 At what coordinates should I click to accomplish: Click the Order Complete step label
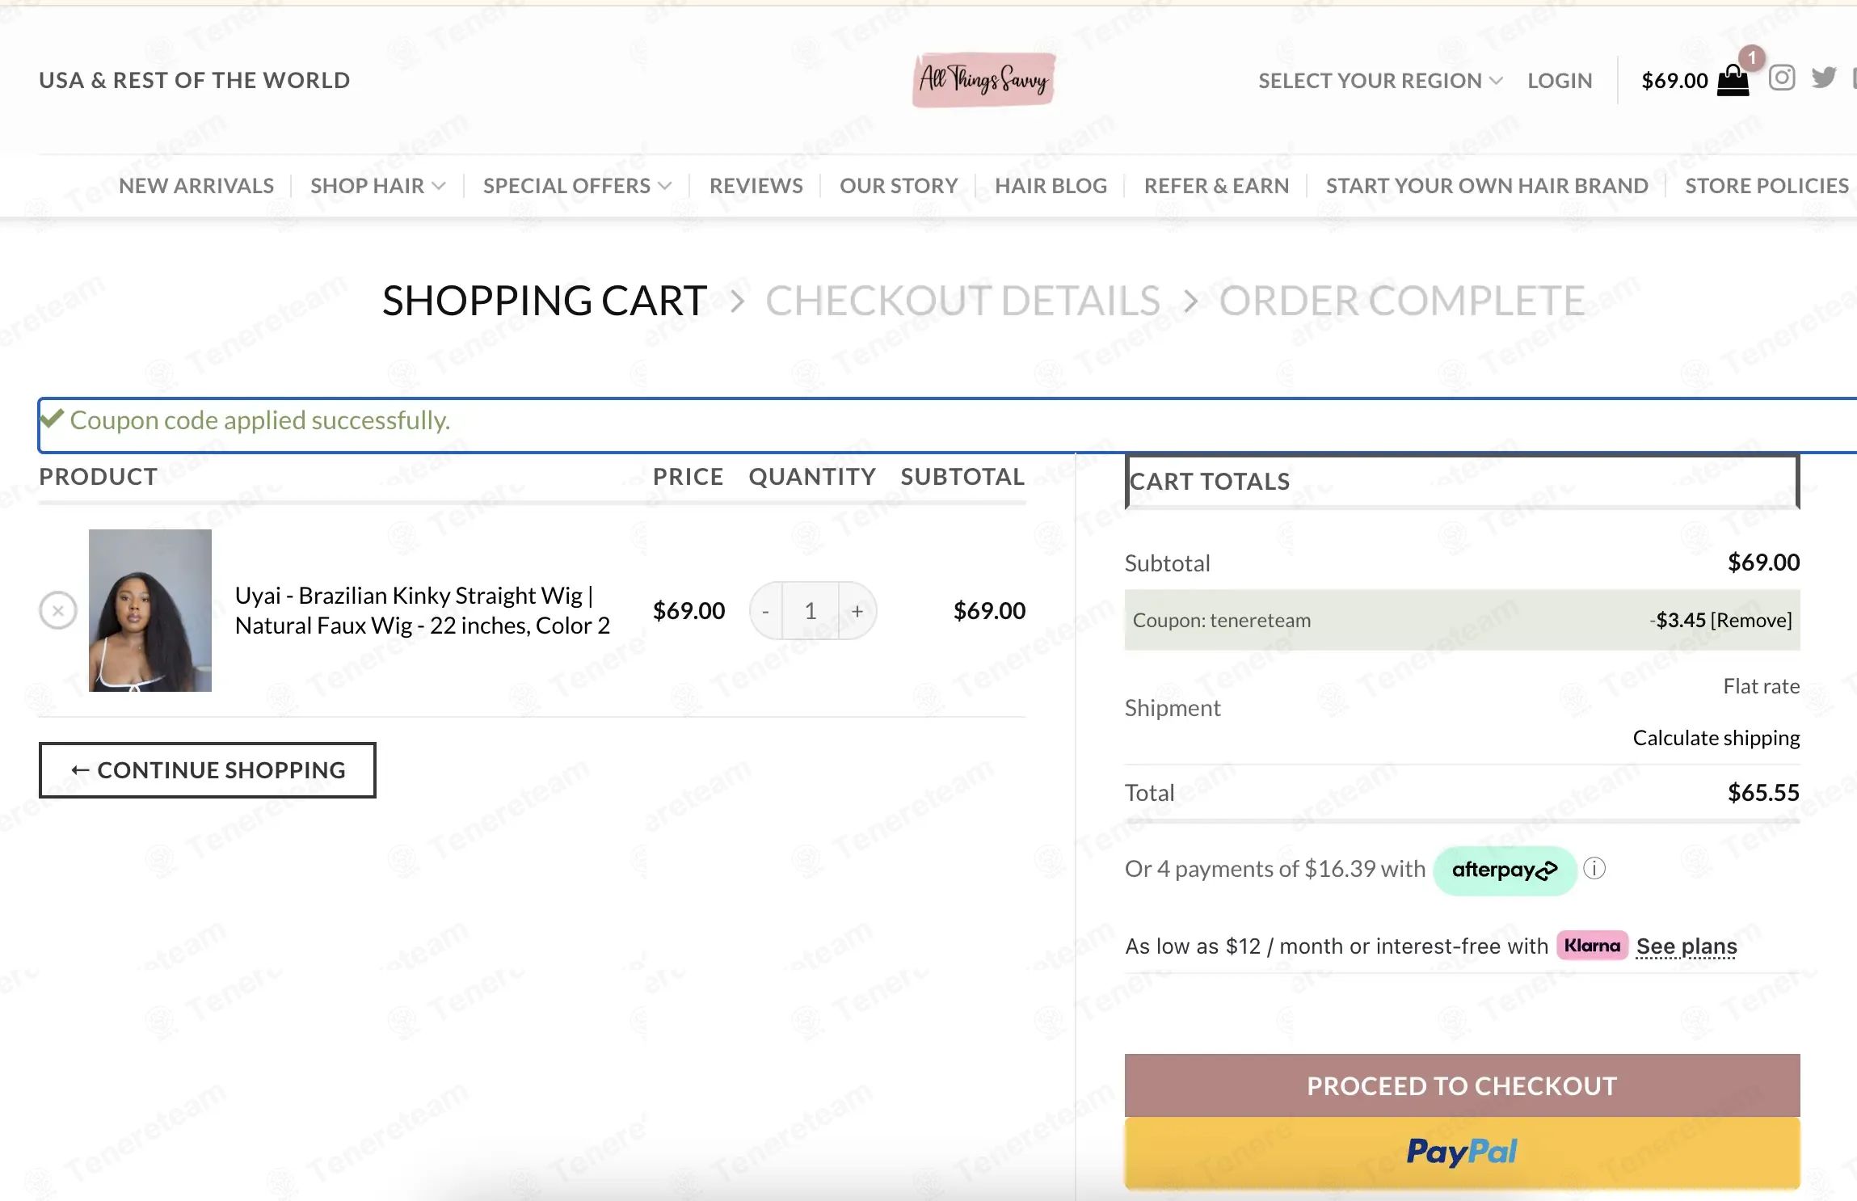click(x=1401, y=301)
